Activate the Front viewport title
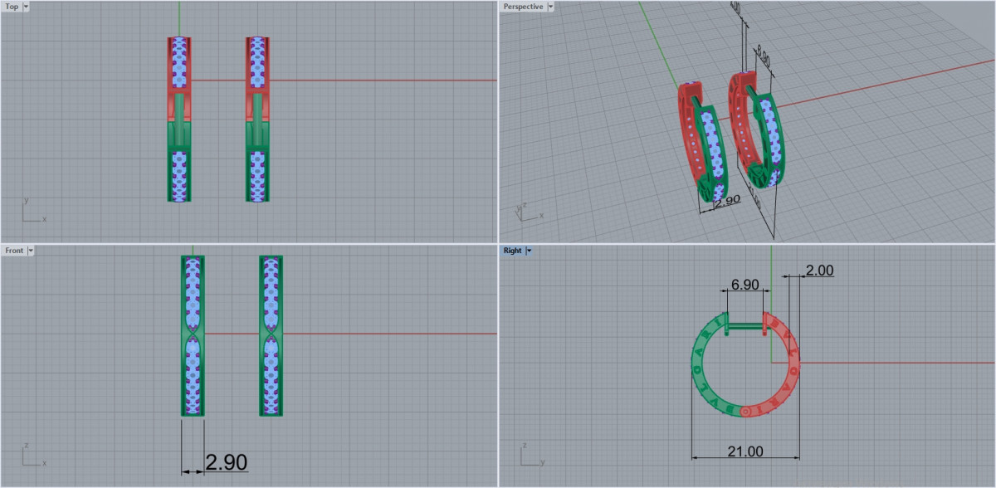Viewport: 996px width, 488px height. point(14,250)
